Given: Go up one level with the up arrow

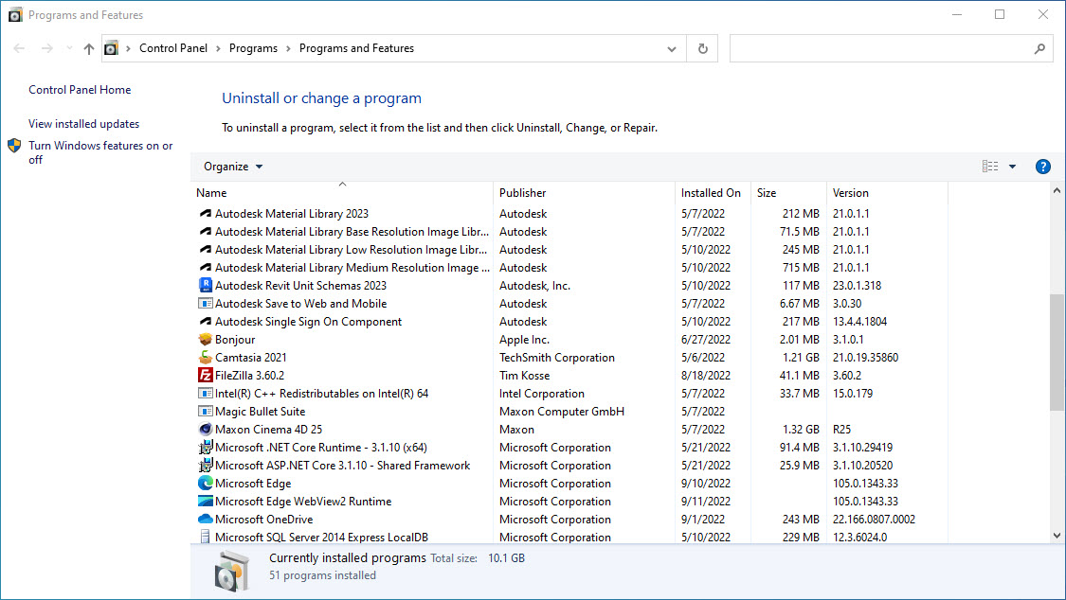Looking at the screenshot, I should (x=88, y=48).
